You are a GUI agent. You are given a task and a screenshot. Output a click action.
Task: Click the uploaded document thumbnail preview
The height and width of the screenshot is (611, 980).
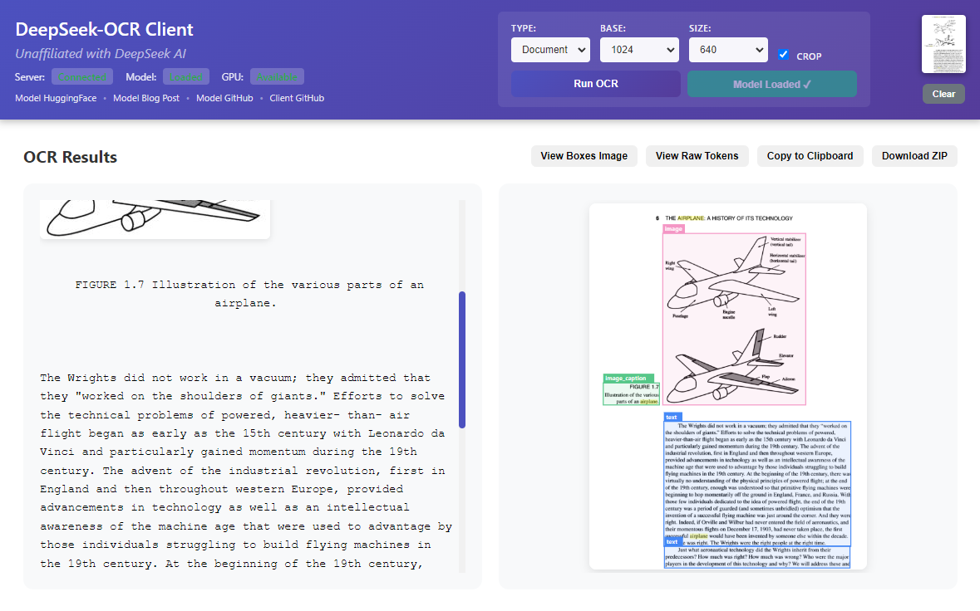click(943, 44)
